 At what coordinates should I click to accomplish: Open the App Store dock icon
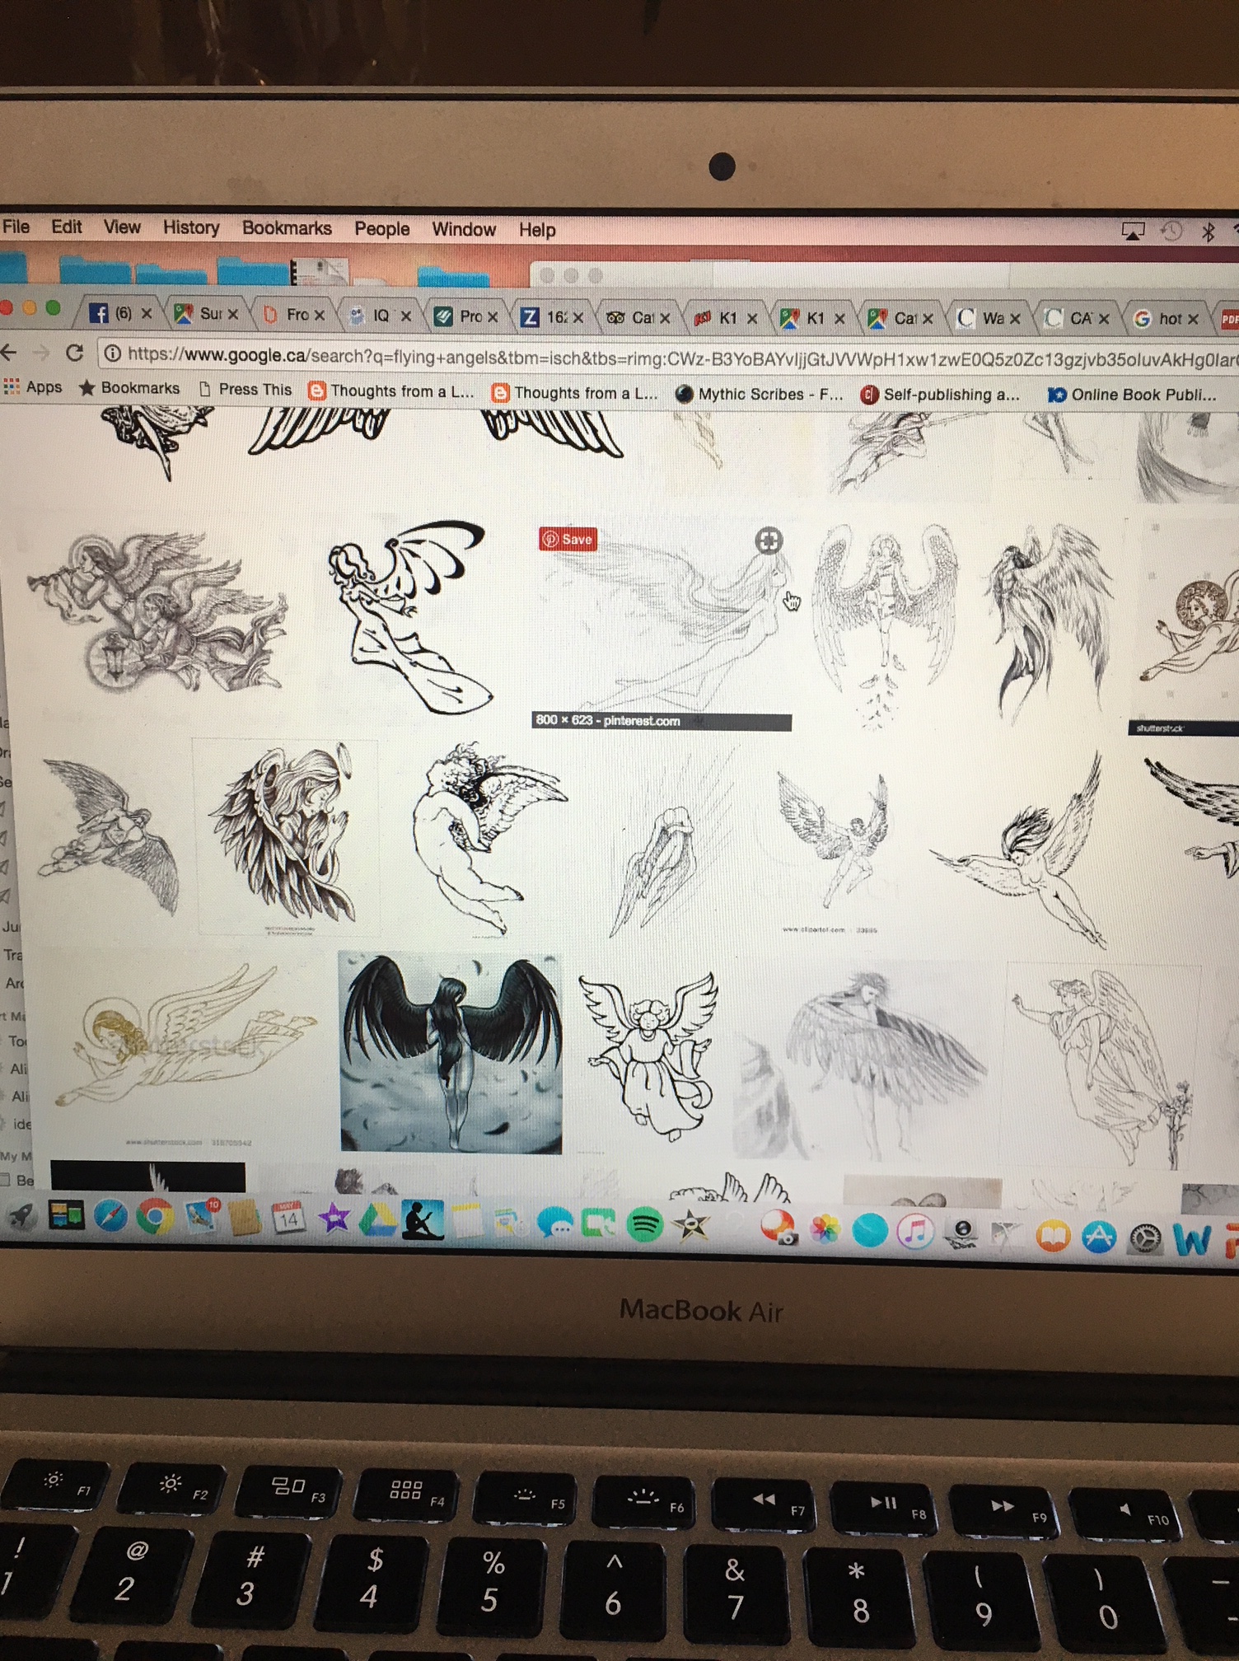coord(1098,1236)
